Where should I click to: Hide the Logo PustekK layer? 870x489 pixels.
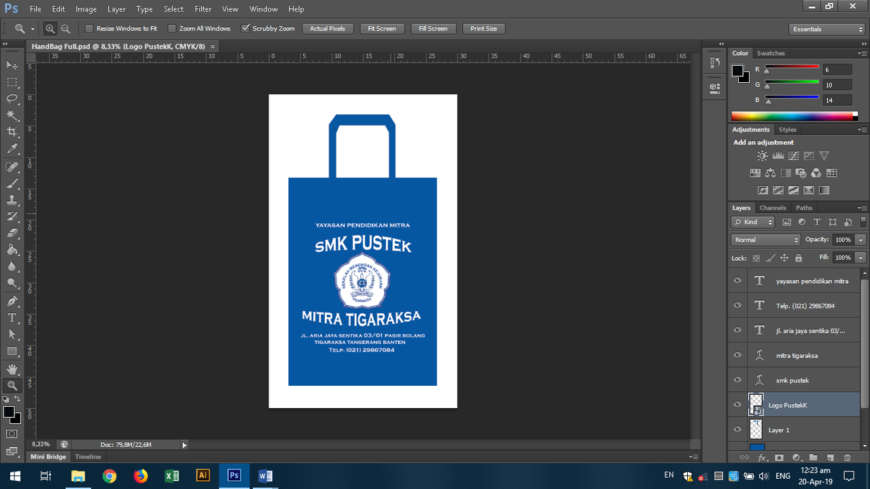pyautogui.click(x=737, y=405)
